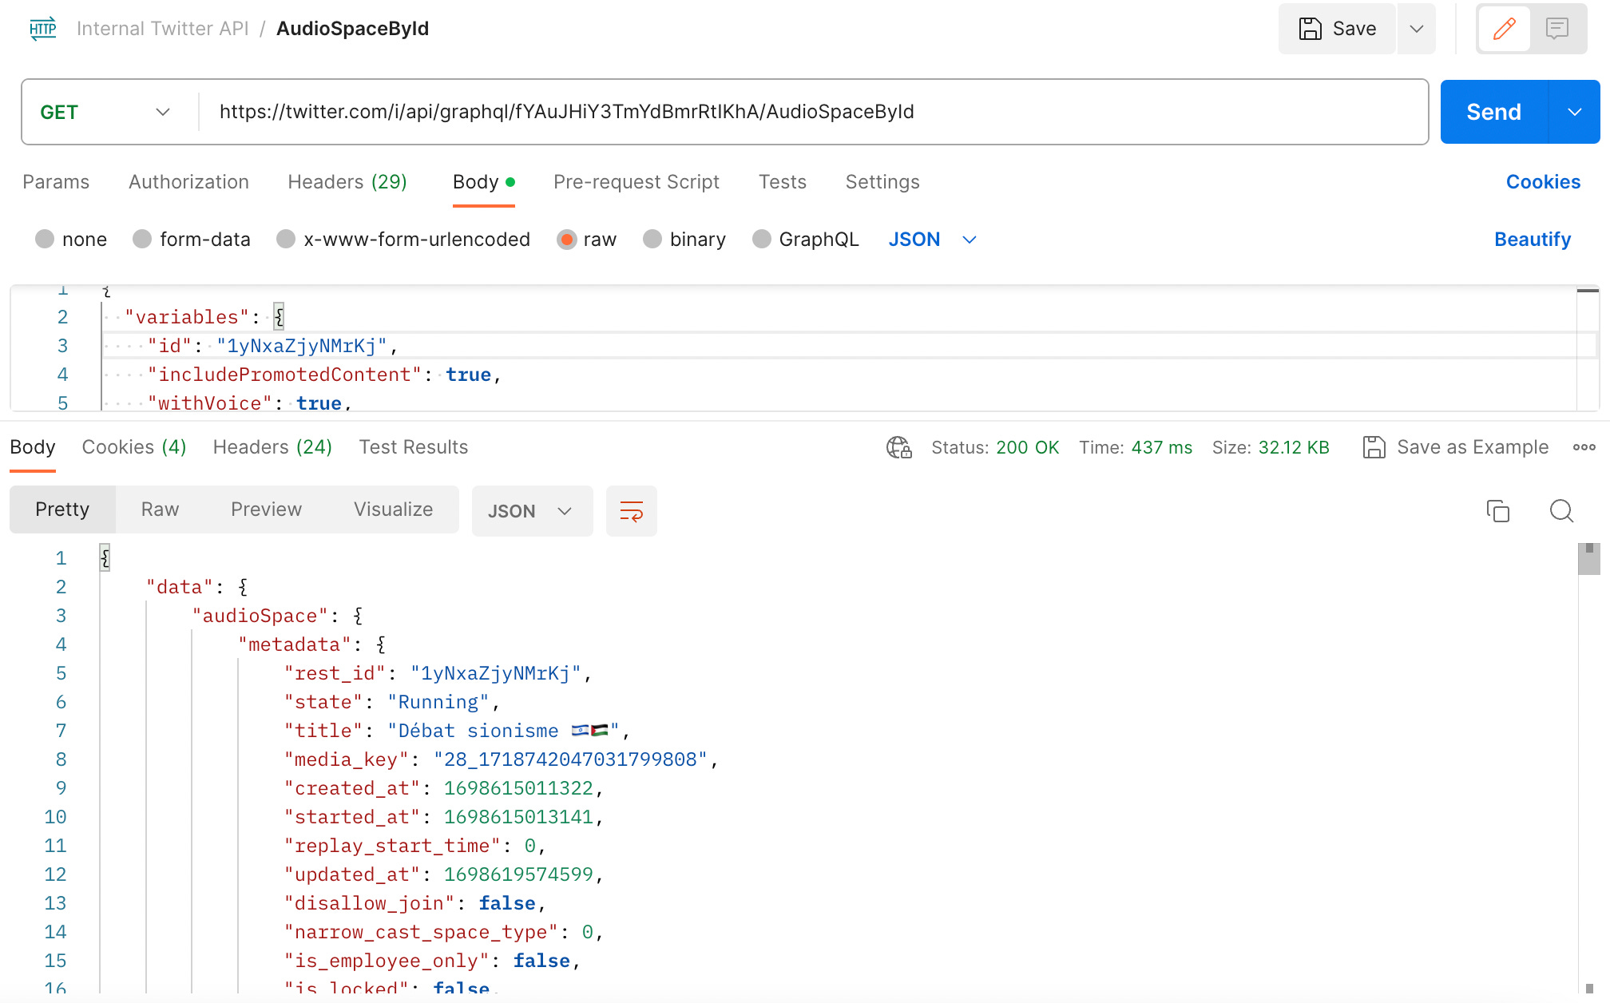Image resolution: width=1610 pixels, height=1003 pixels.
Task: Click the pencil edit icon
Action: click(x=1504, y=30)
